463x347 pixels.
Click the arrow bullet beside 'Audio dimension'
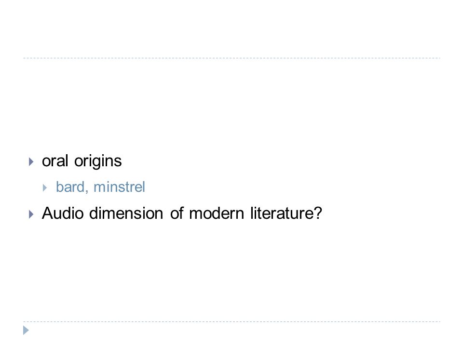tap(31, 214)
